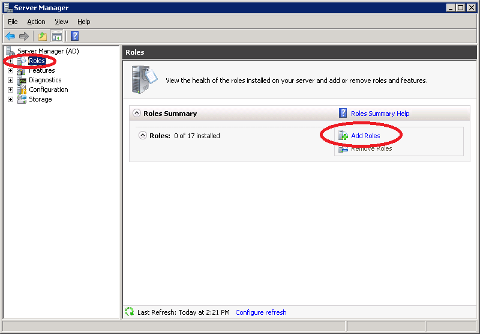This screenshot has width=480, height=334.
Task: Collapse the Roles: 0 of 17 installed section
Action: coord(143,135)
